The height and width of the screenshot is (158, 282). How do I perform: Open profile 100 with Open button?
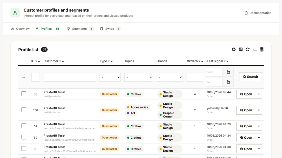click(x=246, y=110)
